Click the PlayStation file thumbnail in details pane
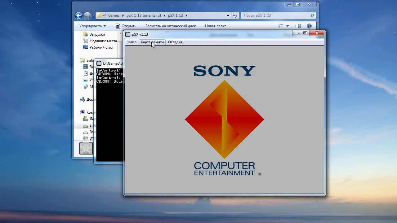 tap(86, 148)
